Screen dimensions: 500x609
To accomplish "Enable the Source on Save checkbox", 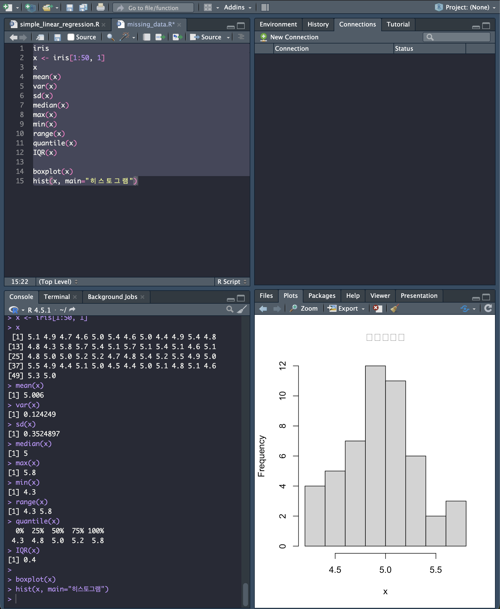I will pyautogui.click(x=71, y=37).
